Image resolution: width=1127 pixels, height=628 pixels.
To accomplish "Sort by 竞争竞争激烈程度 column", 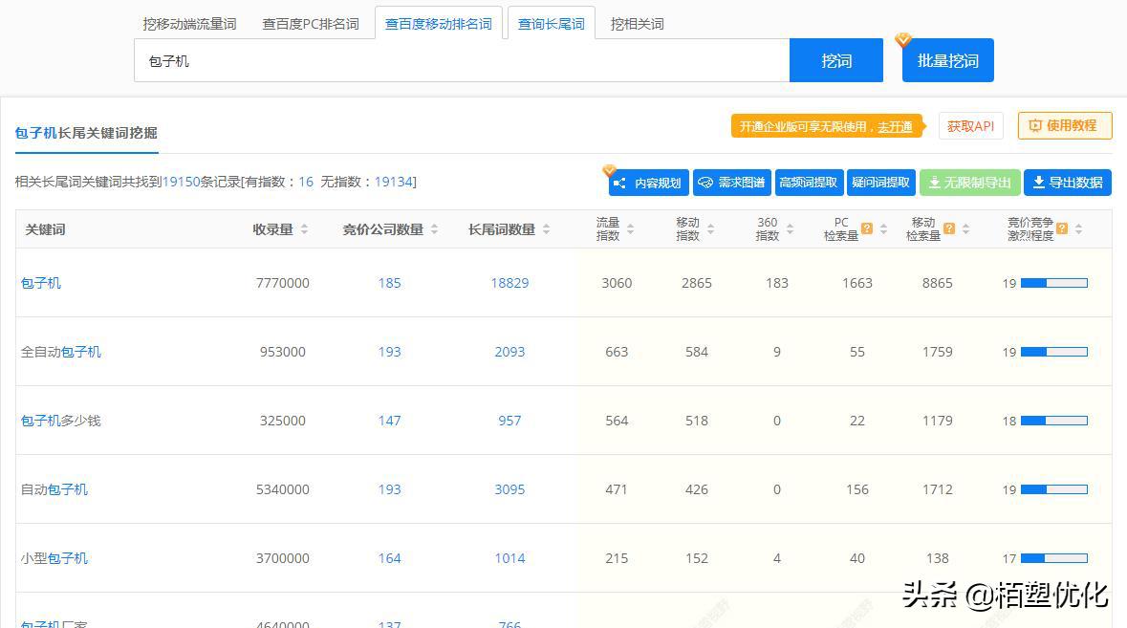I will [1076, 228].
